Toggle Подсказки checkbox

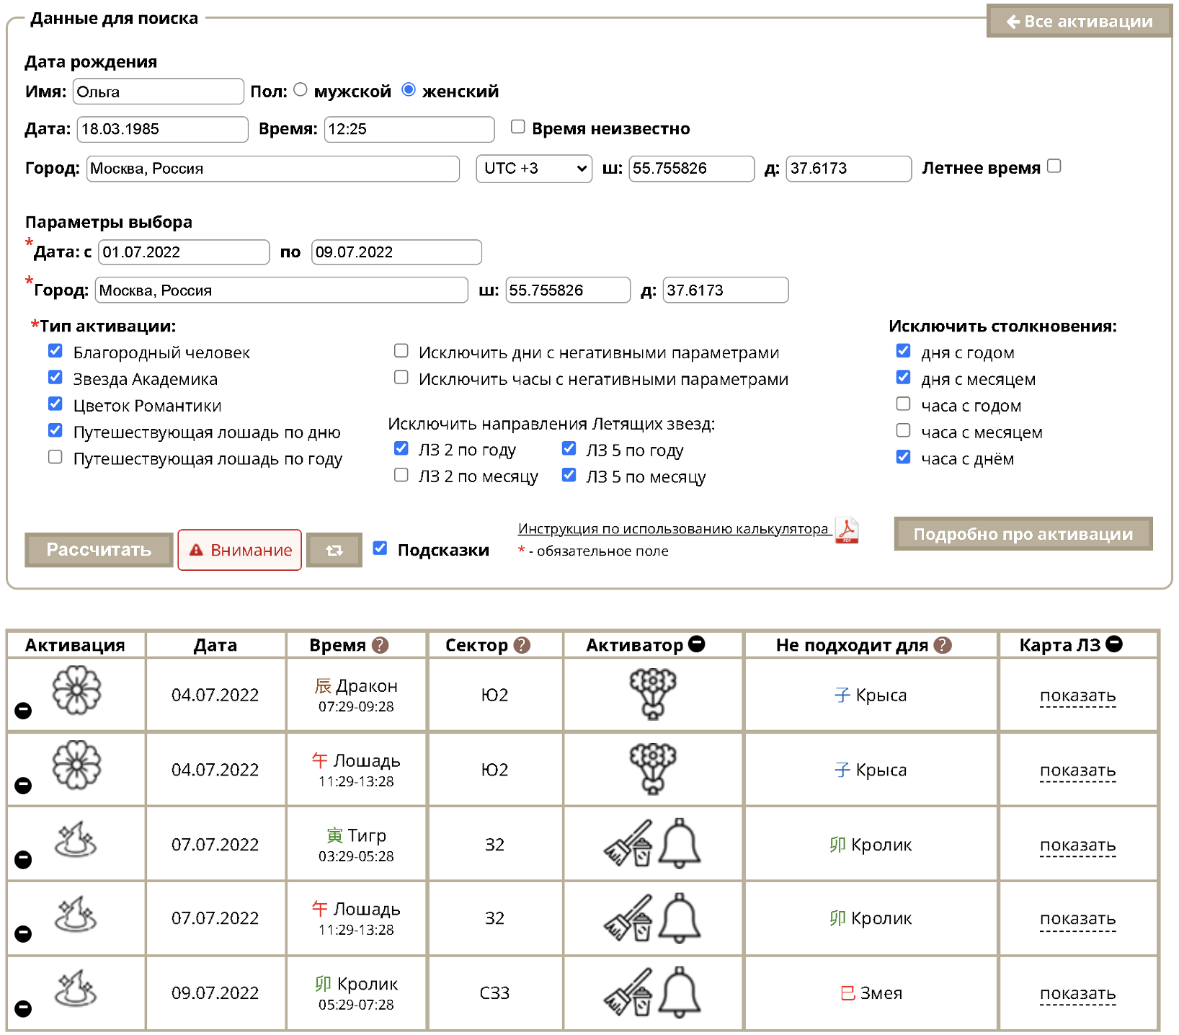(x=381, y=548)
